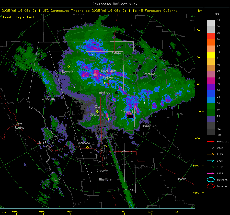Click the green 31JP arrow legend entry

pos(211,167)
